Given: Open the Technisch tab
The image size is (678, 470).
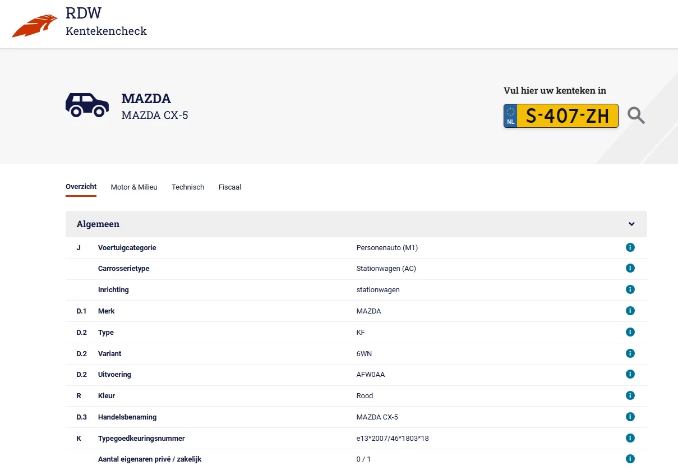Looking at the screenshot, I should pos(188,187).
